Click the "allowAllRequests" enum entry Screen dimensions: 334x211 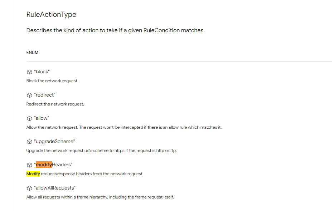coord(55,188)
